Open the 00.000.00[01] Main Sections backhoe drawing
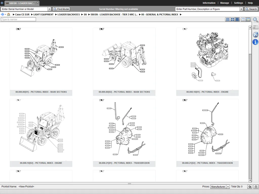Viewport: 259px width, 194px height. click(41, 59)
